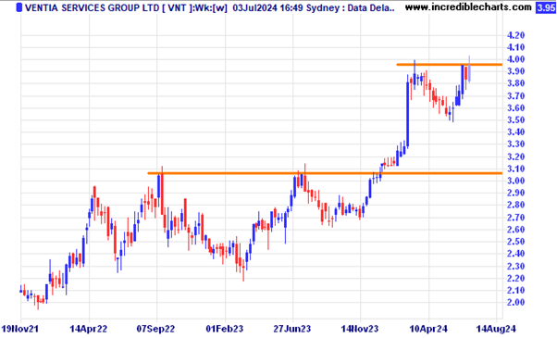This screenshot has height=338, width=557.
Task: Click the 3.60 price axis label
Action: click(x=515, y=108)
